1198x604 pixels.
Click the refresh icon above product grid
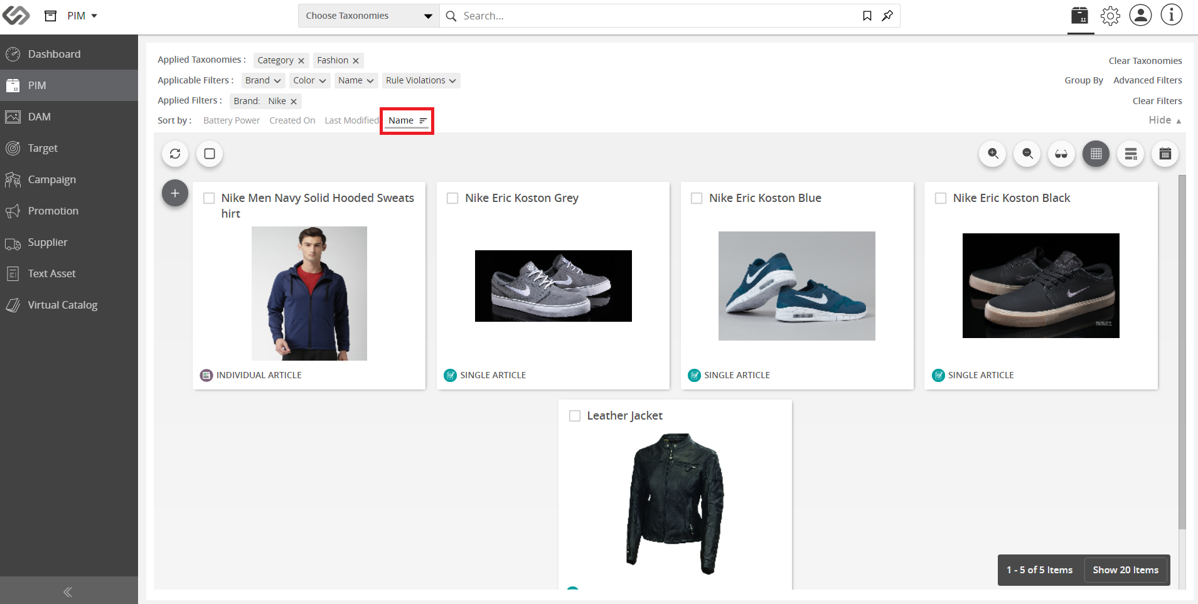tap(175, 154)
